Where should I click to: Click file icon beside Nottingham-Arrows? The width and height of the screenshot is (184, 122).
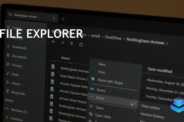pos(53,66)
